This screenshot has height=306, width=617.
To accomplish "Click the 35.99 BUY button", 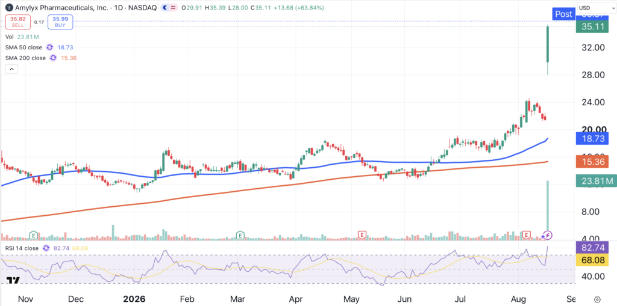I will point(60,22).
